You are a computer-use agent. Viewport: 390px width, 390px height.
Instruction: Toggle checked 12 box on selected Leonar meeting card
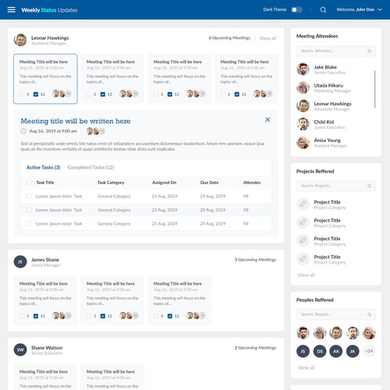click(36, 94)
